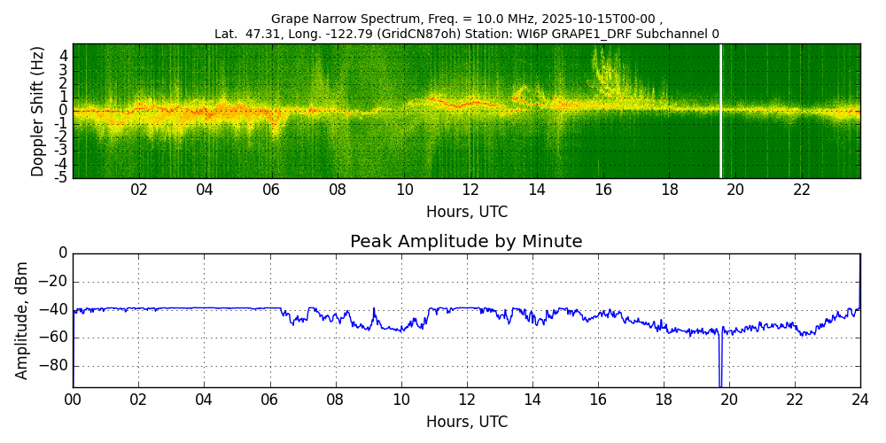Click the "00" hour tick on amplitude plot
Viewport: 886px width, 443px height.
tap(73, 400)
